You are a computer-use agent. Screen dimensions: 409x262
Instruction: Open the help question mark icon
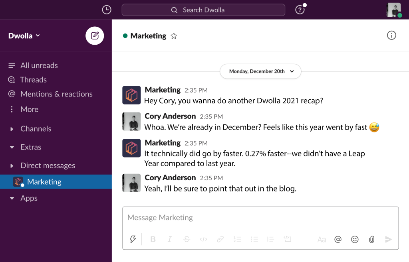coord(300,10)
